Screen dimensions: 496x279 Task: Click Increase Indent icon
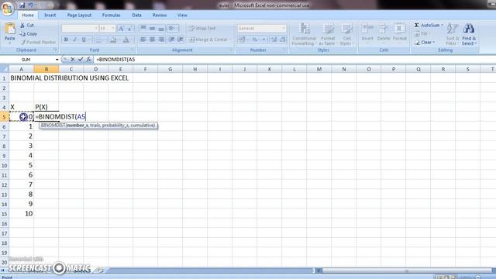click(x=181, y=40)
